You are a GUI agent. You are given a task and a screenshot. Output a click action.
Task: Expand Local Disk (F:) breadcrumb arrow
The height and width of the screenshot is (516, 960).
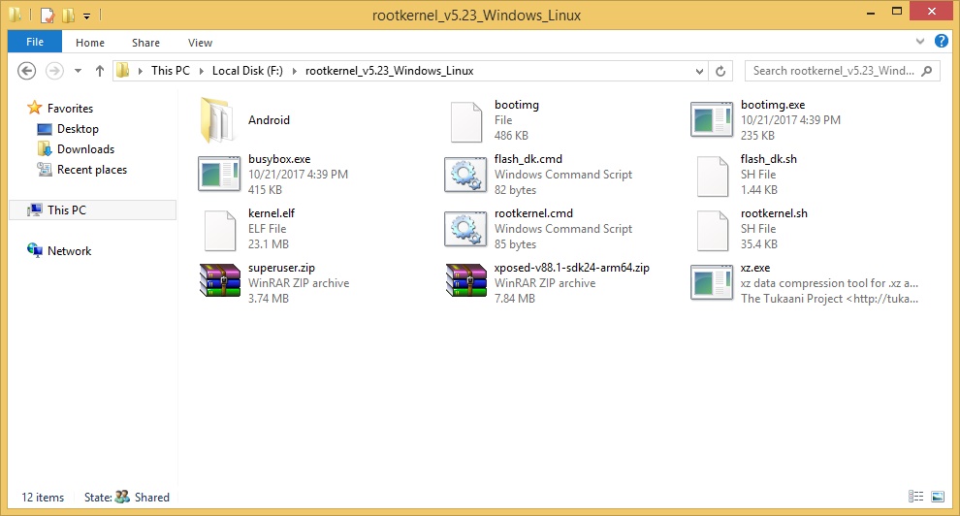coord(294,71)
